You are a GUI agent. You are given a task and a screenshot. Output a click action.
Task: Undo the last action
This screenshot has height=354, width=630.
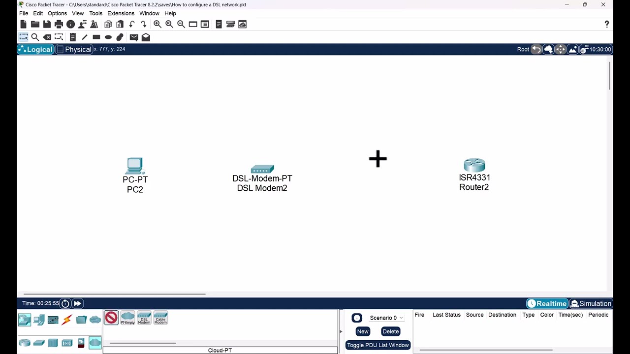[132, 24]
